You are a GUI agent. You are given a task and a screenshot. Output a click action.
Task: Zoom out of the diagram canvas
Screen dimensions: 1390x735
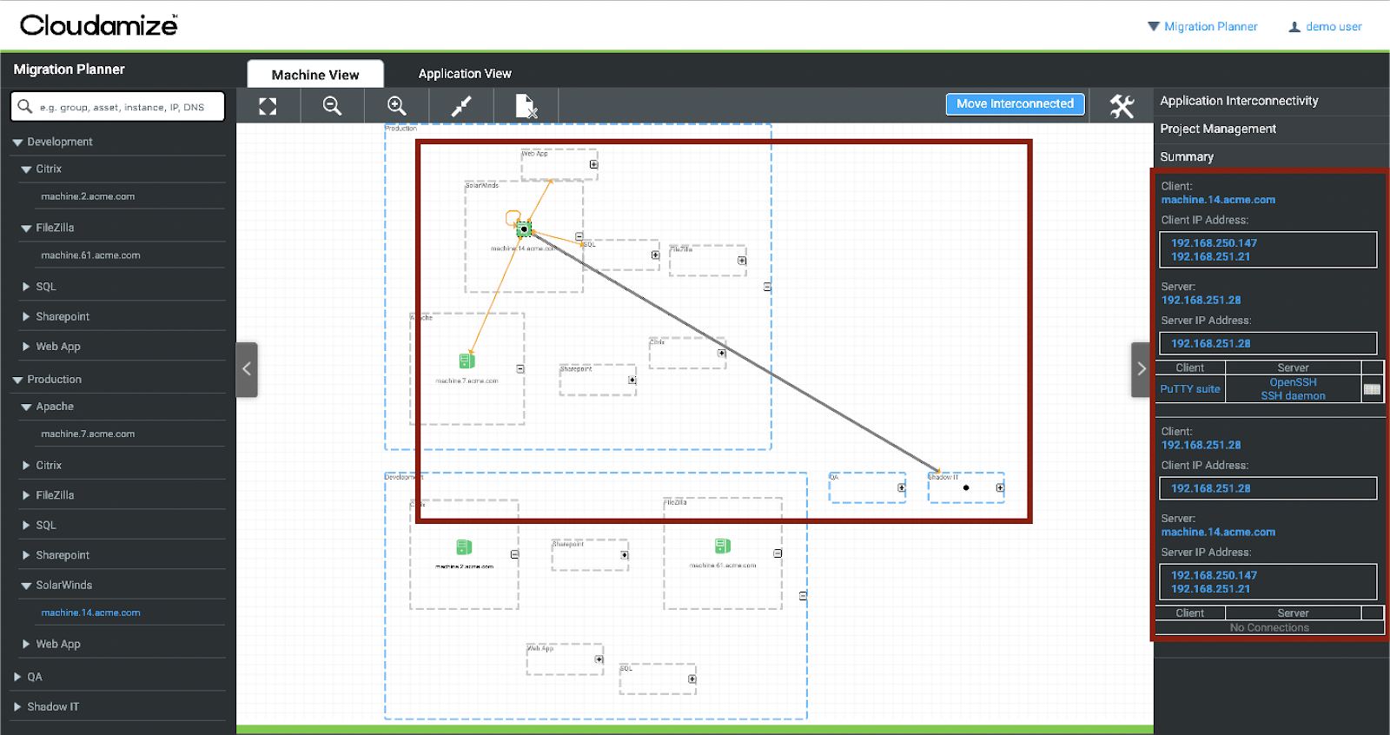point(332,106)
